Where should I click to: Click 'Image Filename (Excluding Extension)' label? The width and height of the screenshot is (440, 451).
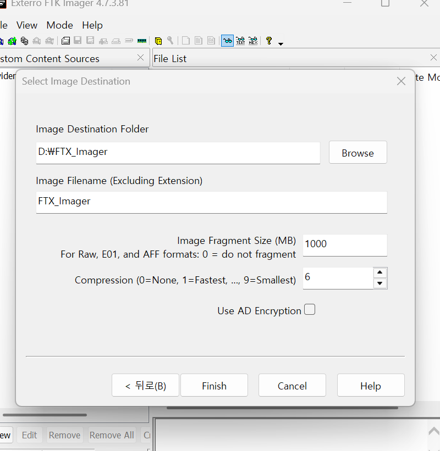coord(119,181)
